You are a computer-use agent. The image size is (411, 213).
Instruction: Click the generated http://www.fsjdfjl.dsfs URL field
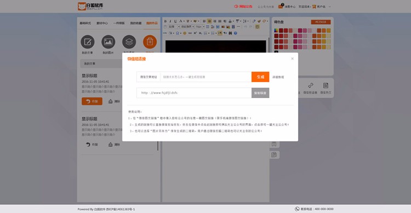coord(194,93)
